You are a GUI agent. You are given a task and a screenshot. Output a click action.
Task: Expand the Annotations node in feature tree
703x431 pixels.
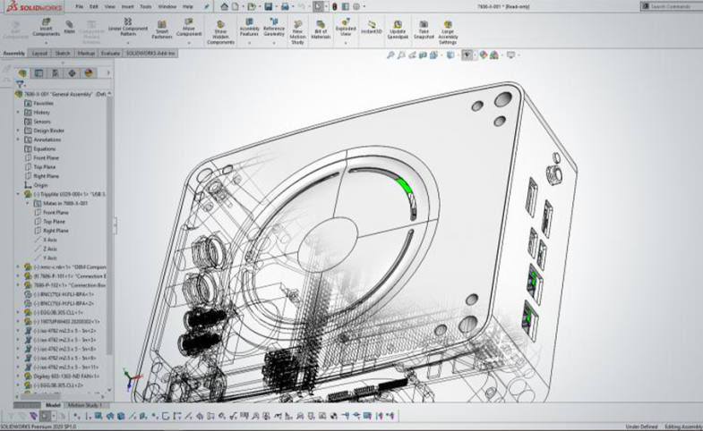pyautogui.click(x=18, y=139)
